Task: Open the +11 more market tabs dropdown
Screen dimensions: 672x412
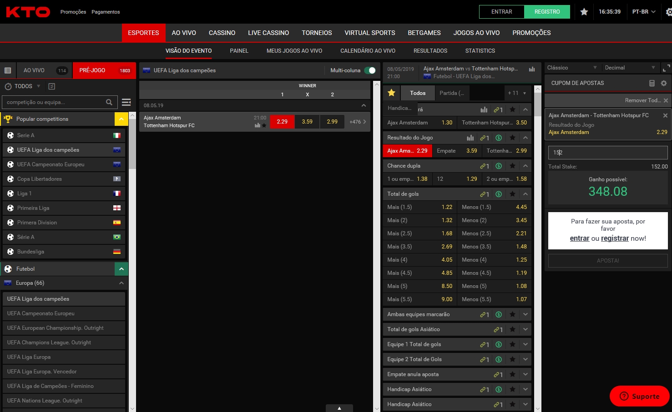Action: pos(516,93)
